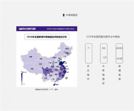134x111 pixels.
Task: Select the dark blue 山东 province on map
Action: (x=62, y=63)
